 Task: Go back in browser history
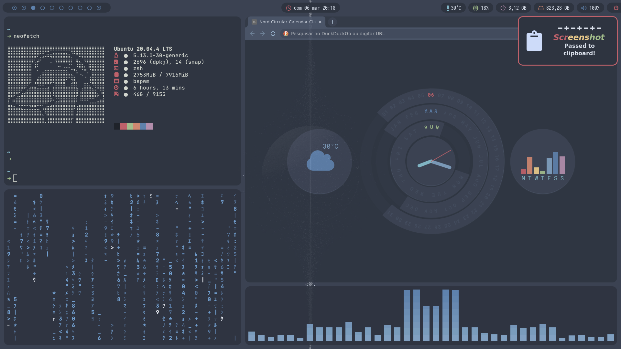(252, 34)
